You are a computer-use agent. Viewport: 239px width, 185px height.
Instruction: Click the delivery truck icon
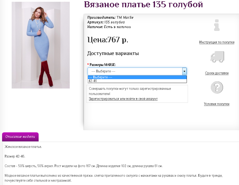click(x=217, y=57)
